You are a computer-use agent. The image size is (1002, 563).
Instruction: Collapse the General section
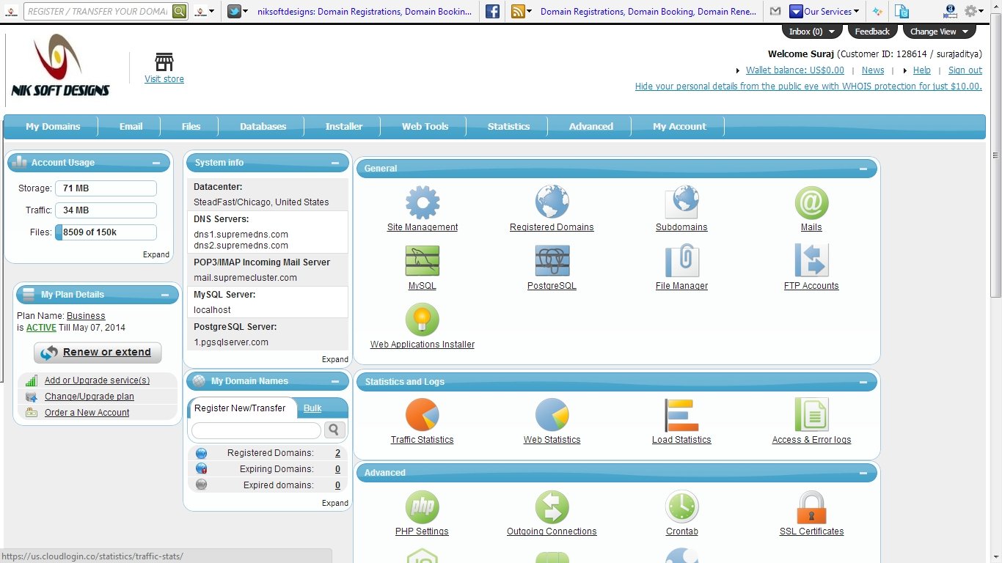pyautogui.click(x=863, y=169)
